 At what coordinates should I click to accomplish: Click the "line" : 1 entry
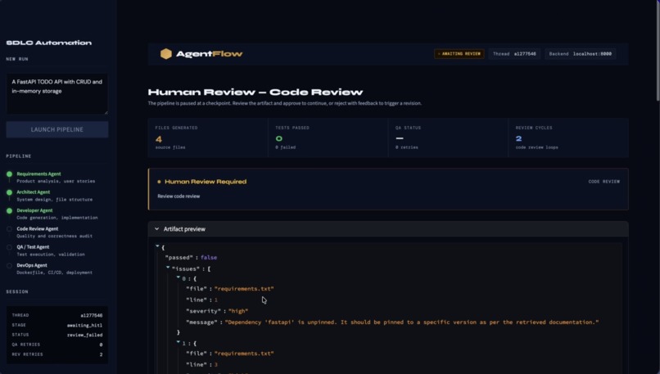point(202,300)
